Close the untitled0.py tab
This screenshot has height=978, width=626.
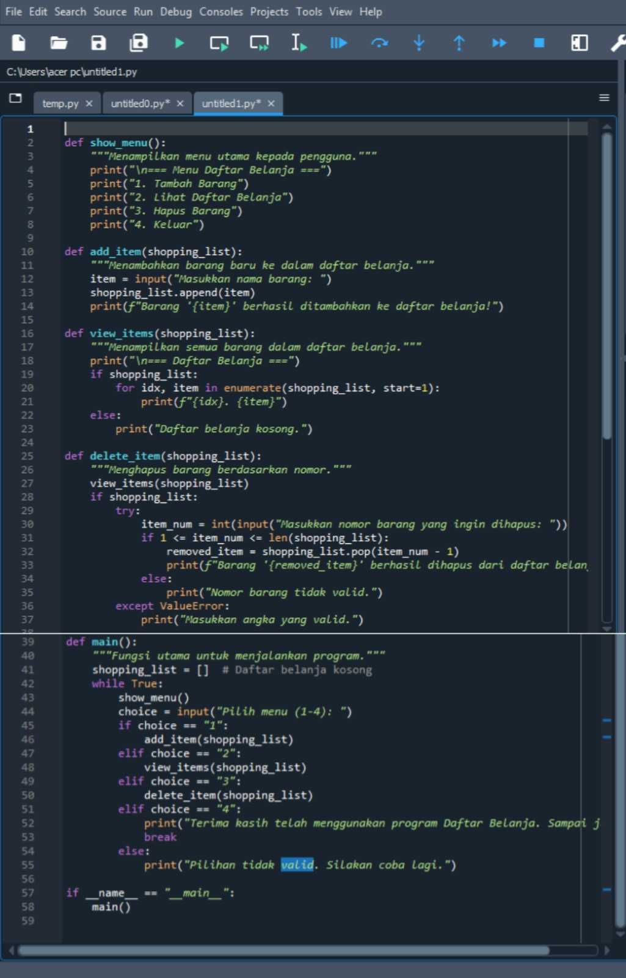(x=180, y=103)
